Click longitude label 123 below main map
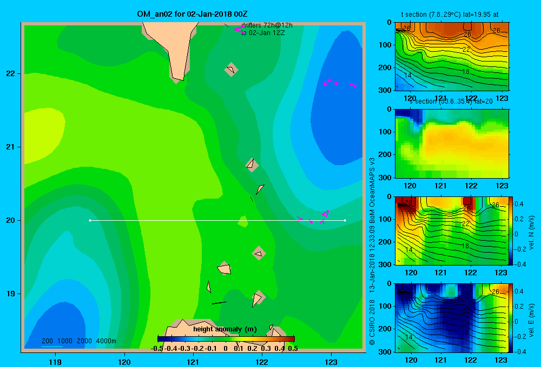 click(x=331, y=362)
